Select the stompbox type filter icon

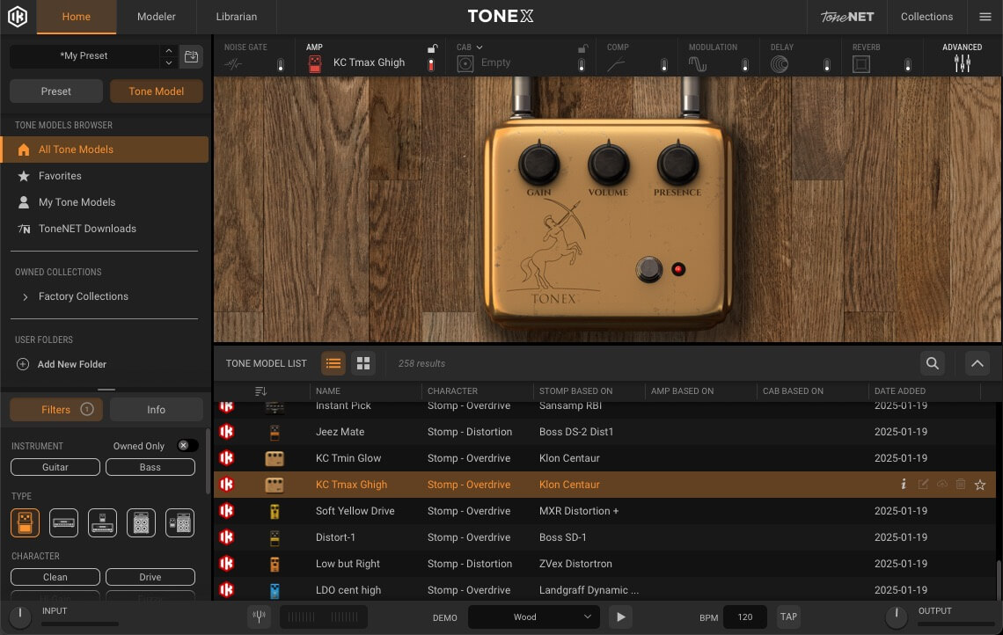[25, 522]
